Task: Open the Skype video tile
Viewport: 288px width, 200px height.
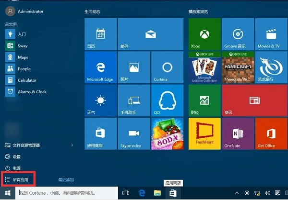Action: 134,133
